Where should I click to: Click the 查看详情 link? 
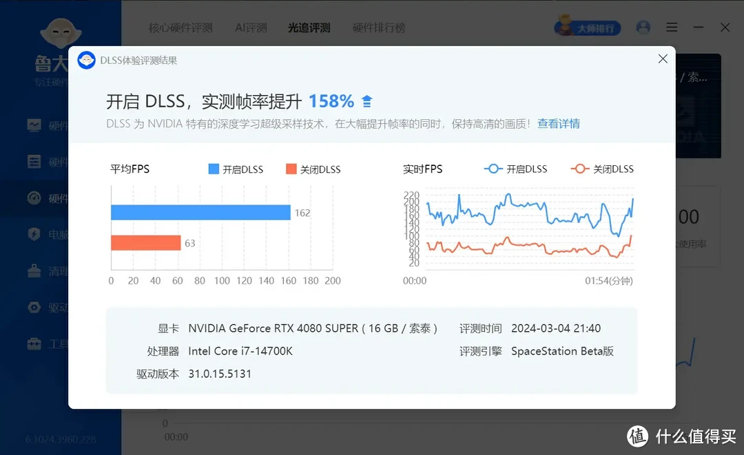click(x=558, y=123)
